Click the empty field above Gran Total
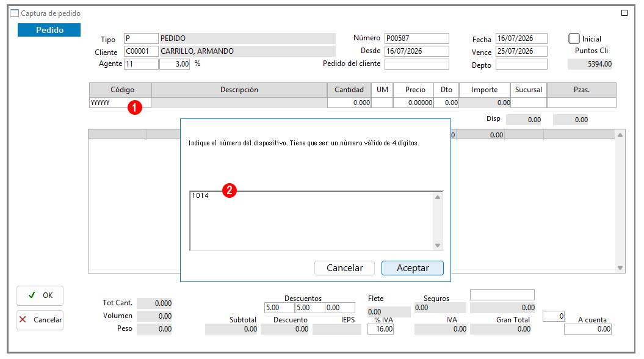 click(x=502, y=295)
